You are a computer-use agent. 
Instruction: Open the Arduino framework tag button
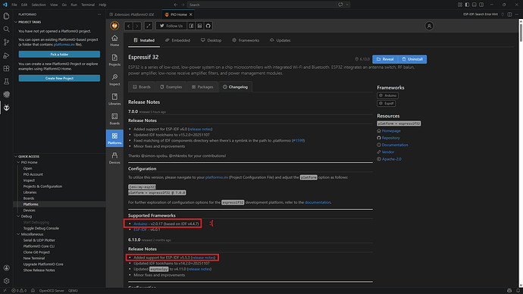coord(387,95)
